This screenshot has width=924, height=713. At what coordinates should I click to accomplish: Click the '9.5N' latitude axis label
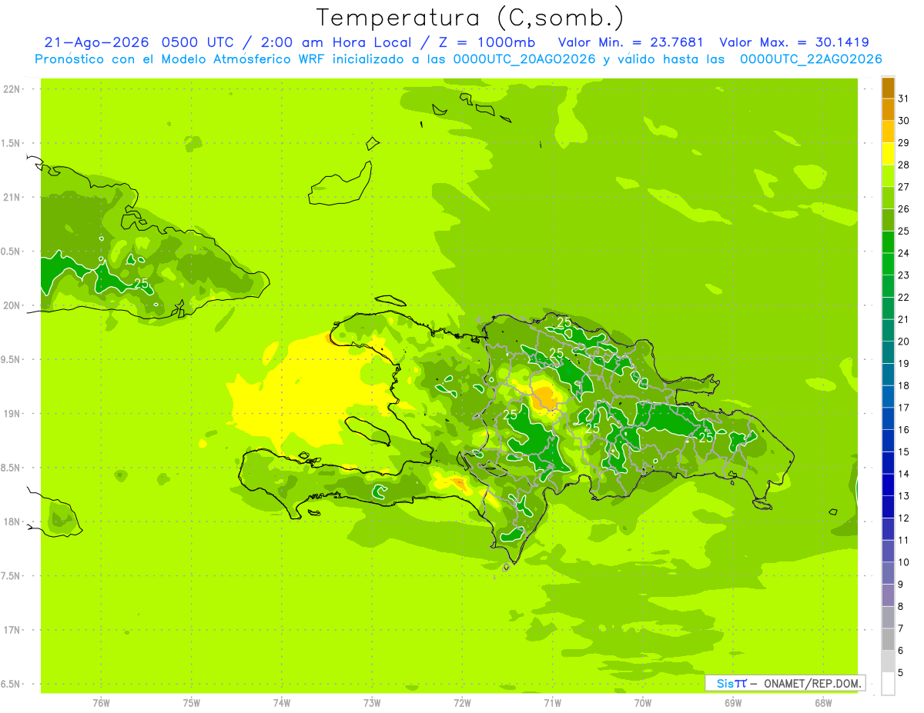tap(11, 359)
